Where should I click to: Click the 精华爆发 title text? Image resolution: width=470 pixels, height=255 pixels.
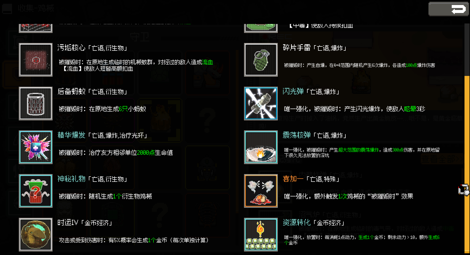coord(71,135)
